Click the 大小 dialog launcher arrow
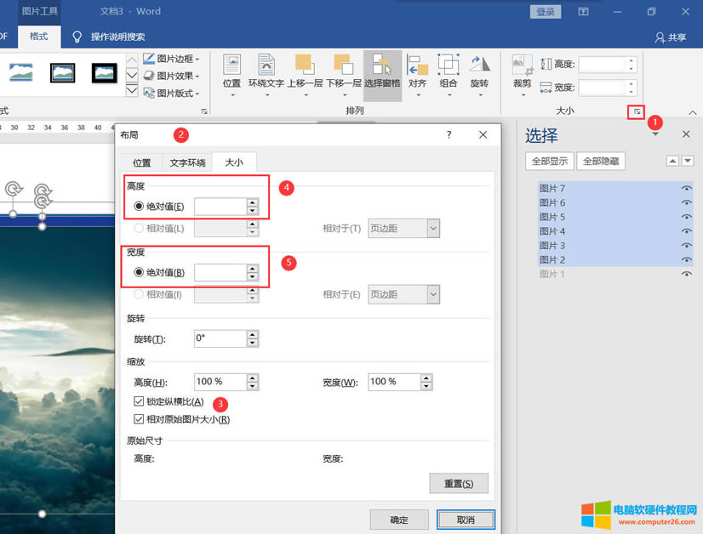Image resolution: width=703 pixels, height=534 pixels. pos(637,111)
